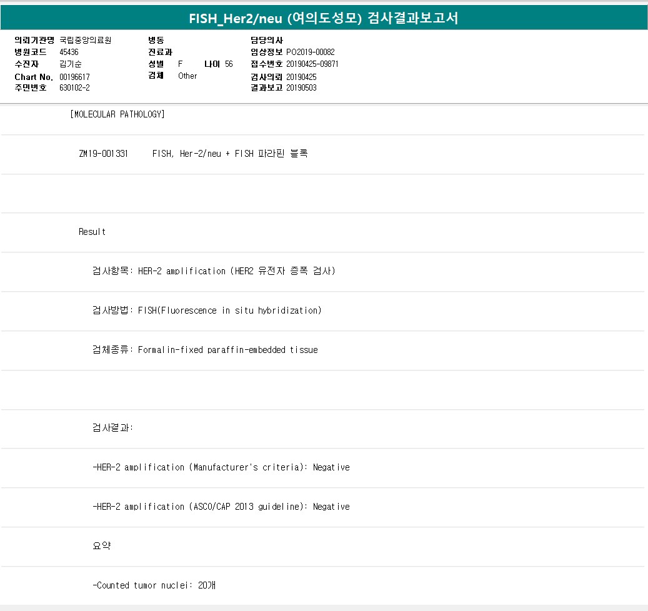Click case number ZM19-001331
The height and width of the screenshot is (611, 648).
pos(103,154)
